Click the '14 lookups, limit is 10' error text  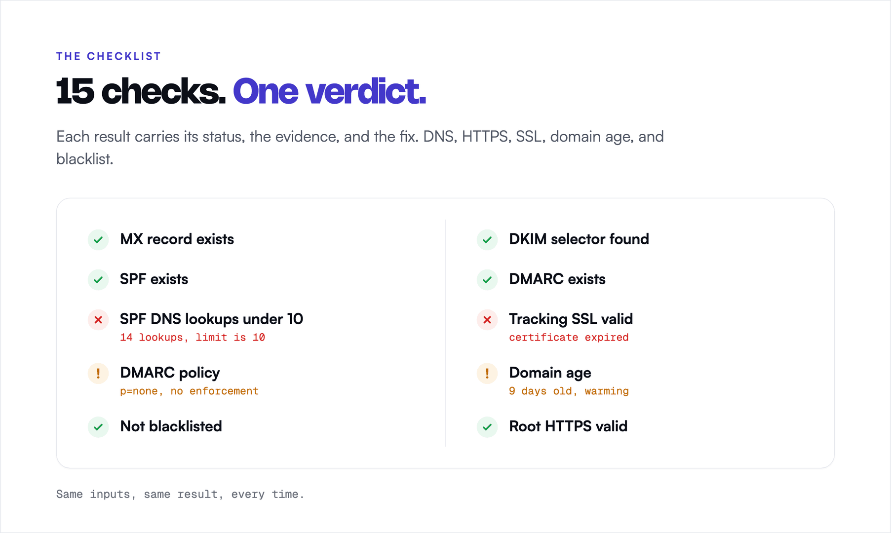click(193, 338)
